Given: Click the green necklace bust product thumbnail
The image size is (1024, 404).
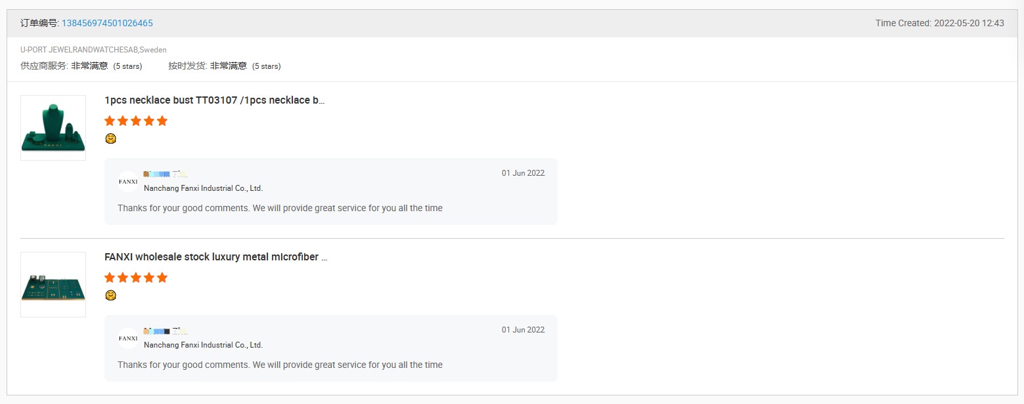Looking at the screenshot, I should pos(53,128).
